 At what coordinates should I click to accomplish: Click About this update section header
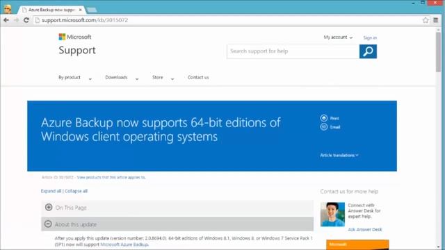point(177,224)
